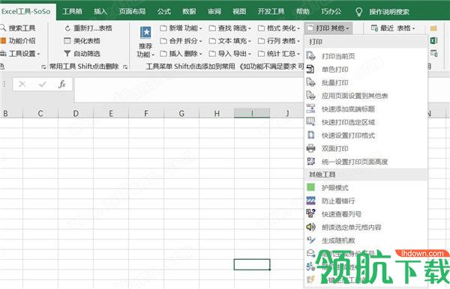Switch to the 工具箱 tab
This screenshot has height=289, width=450.
pyautogui.click(x=72, y=11)
